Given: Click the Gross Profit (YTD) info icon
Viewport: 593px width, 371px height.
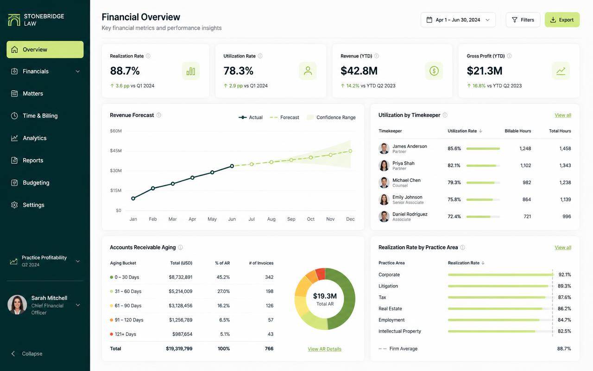Looking at the screenshot, I should pyautogui.click(x=509, y=56).
